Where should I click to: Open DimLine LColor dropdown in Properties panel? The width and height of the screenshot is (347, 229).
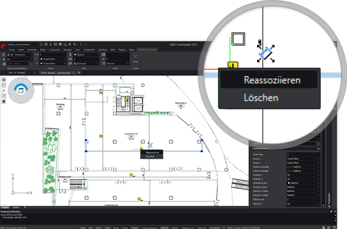click(303, 183)
